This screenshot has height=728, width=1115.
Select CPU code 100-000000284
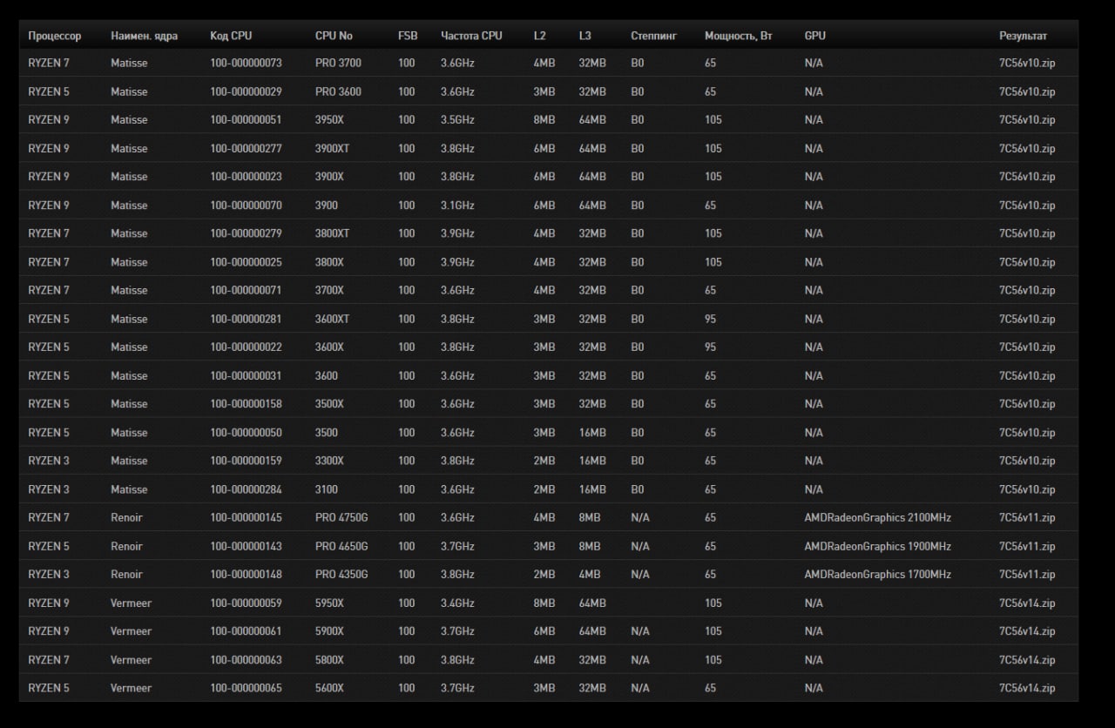click(246, 489)
